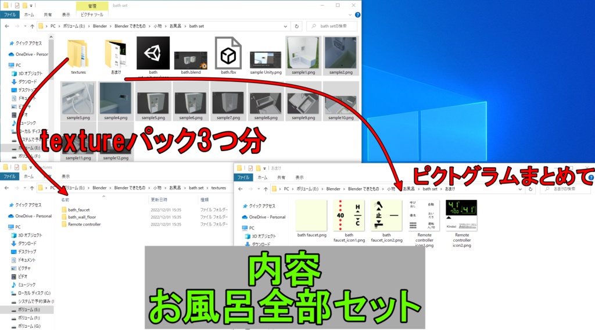Click お風呂 breadcrumb in bath set window
This screenshot has height=330, width=595.
[x=175, y=26]
